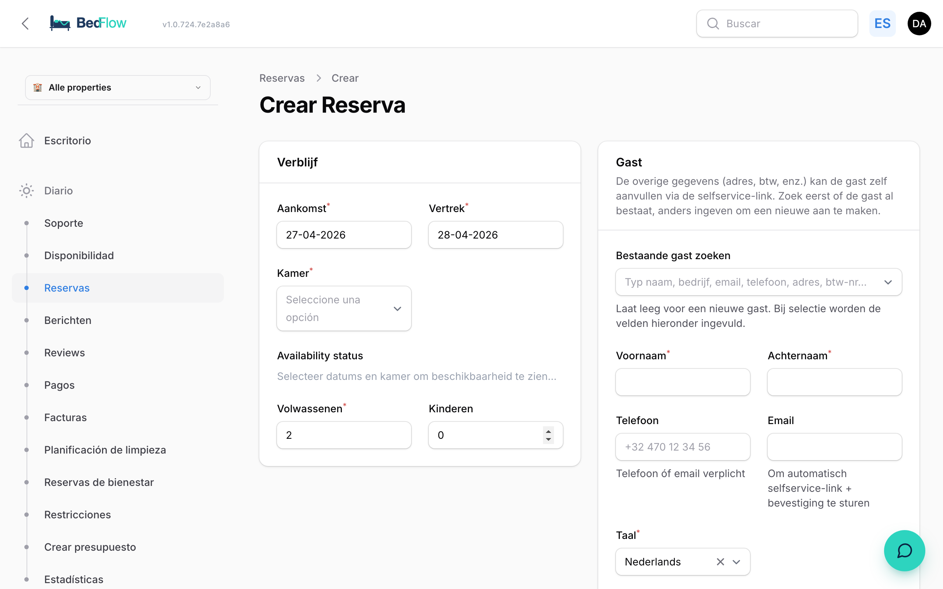This screenshot has height=589, width=943.
Task: Click the Voornaam input field
Action: 682,382
